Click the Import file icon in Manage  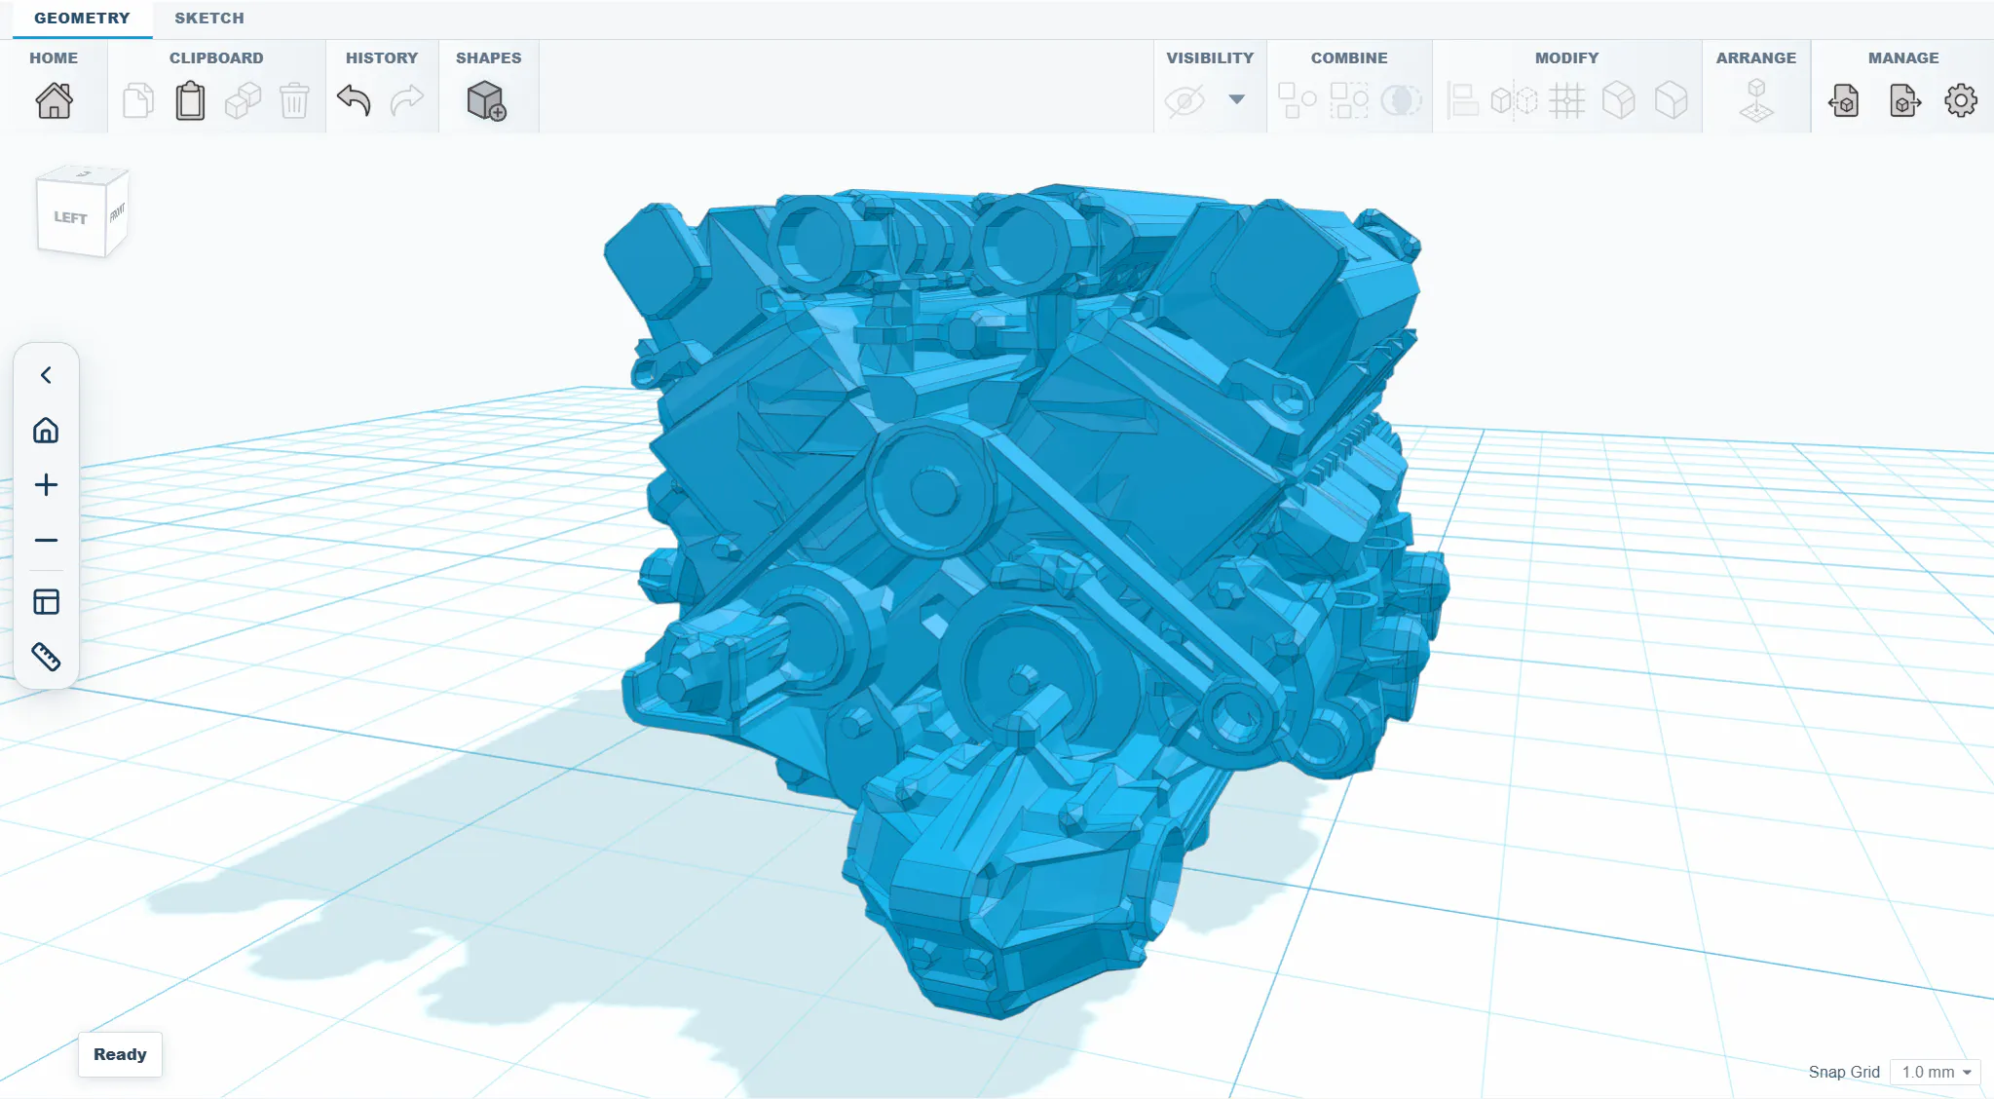pyautogui.click(x=1844, y=100)
